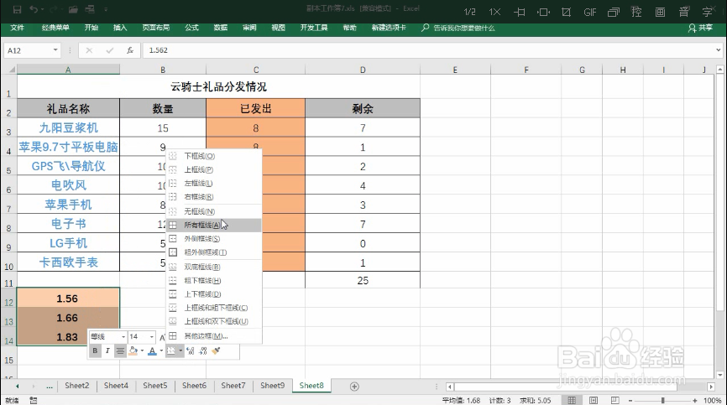Screen dimensions: 727x405
Task: Switch to Page Break Preview icon
Action: tap(615, 400)
